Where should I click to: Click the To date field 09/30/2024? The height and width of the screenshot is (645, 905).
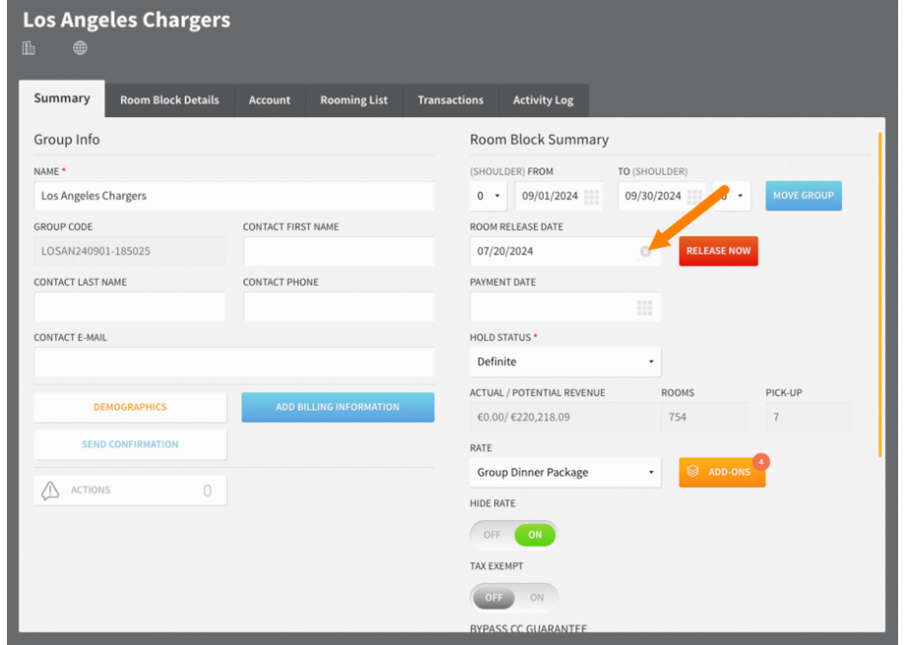pos(662,196)
